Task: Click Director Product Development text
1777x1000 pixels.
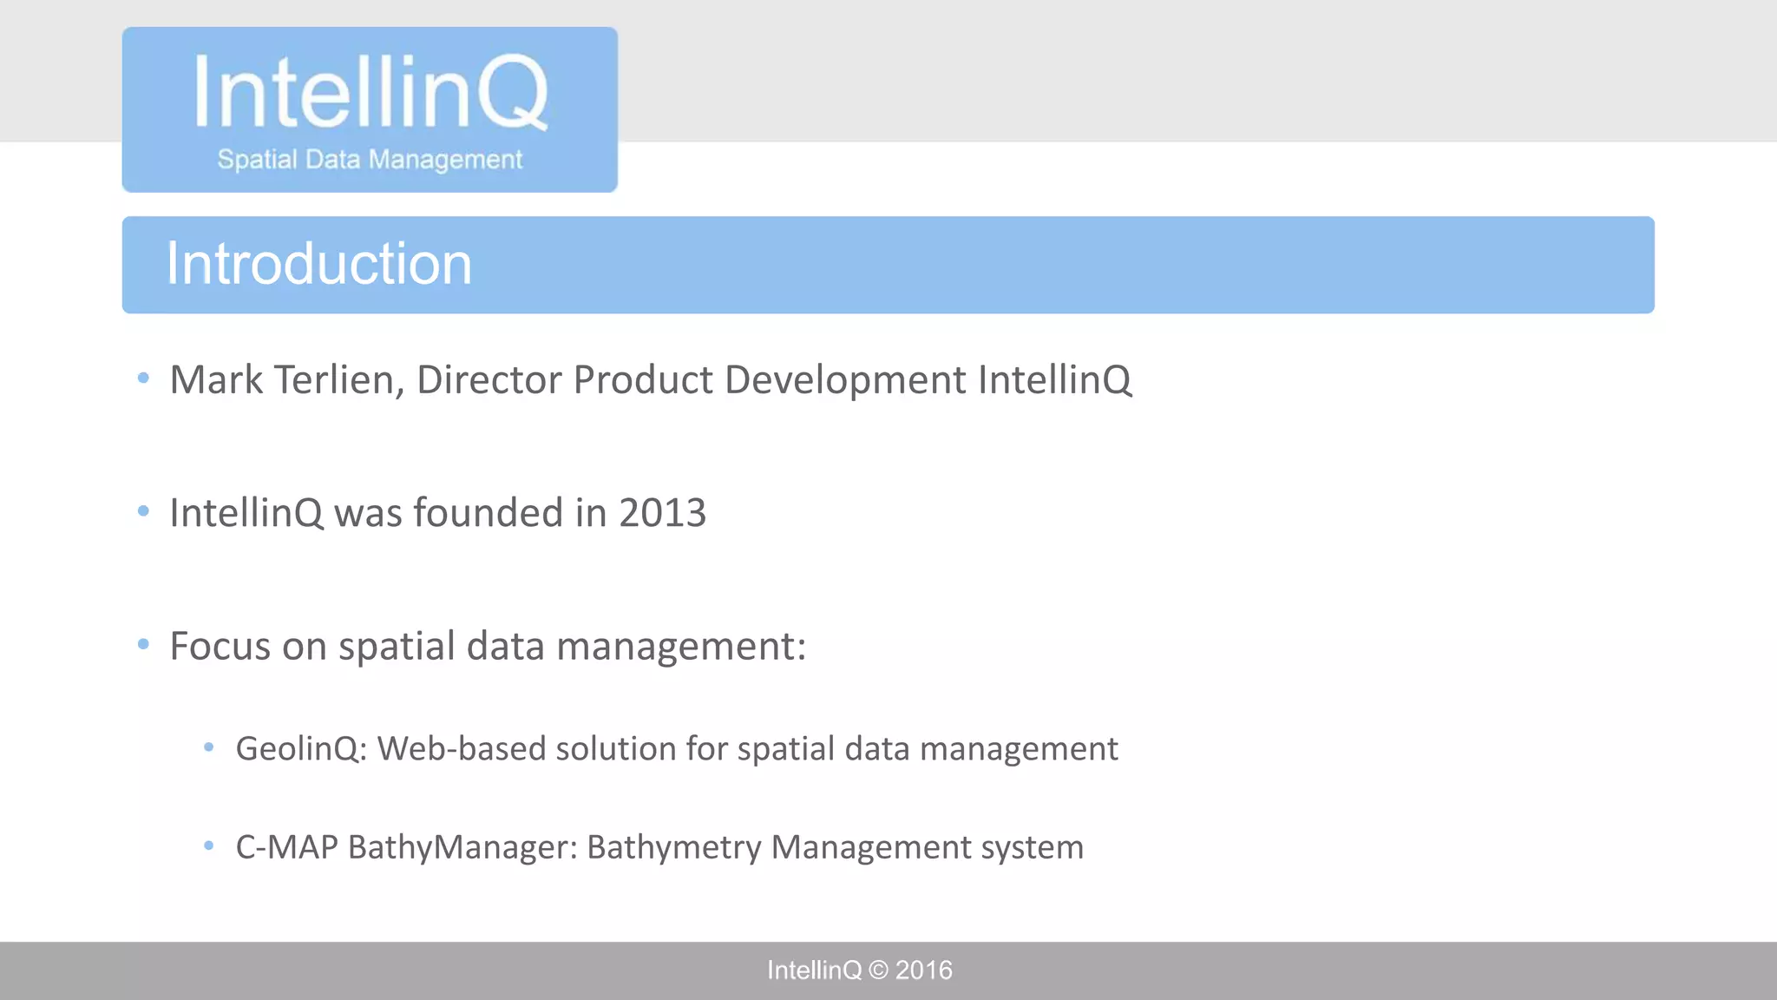Action: (691, 380)
